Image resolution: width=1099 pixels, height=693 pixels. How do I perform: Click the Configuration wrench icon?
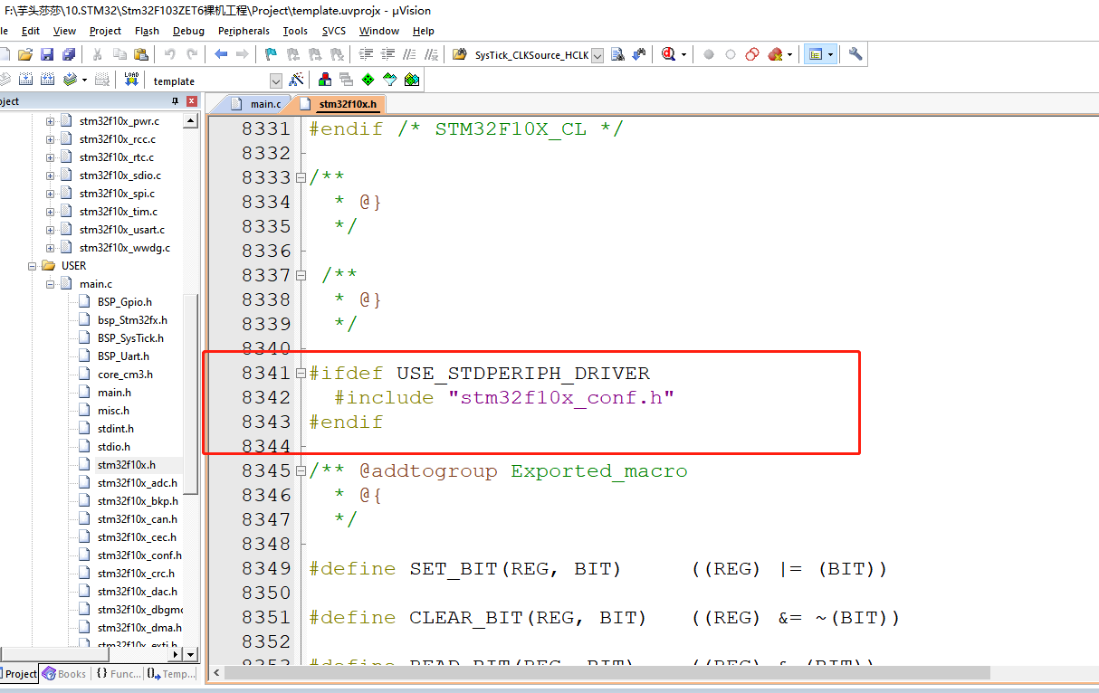pyautogui.click(x=855, y=54)
